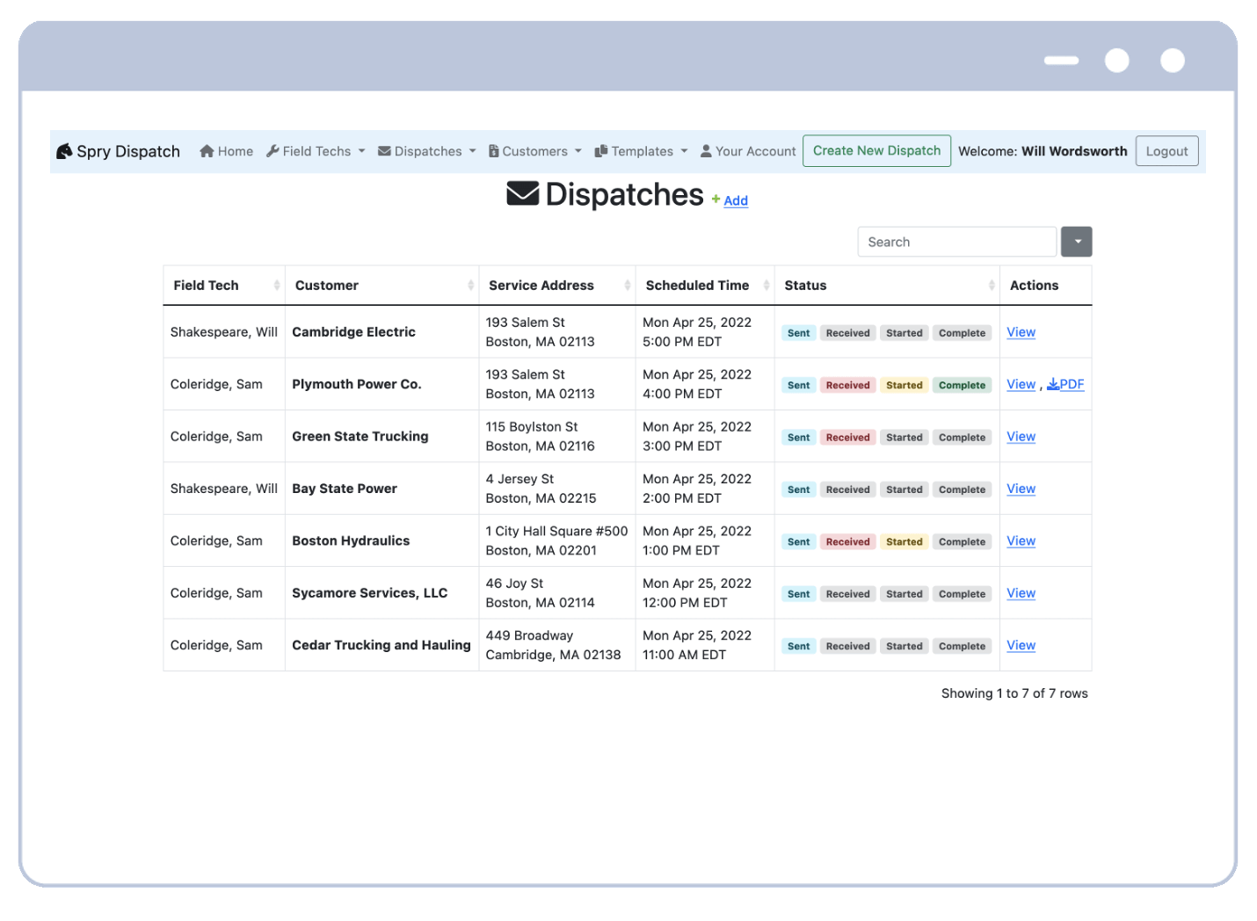
Task: Click the Customers clipboard icon
Action: tap(494, 151)
